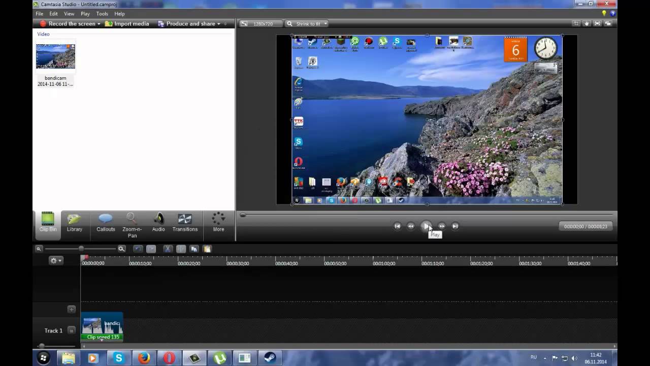Expand the More tools menu
This screenshot has width=650, height=366.
click(218, 223)
